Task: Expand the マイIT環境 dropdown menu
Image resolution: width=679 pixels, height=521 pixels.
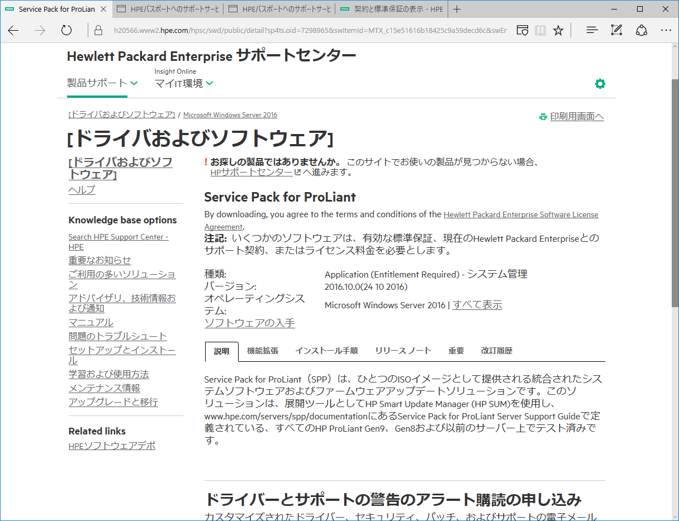Action: [184, 83]
